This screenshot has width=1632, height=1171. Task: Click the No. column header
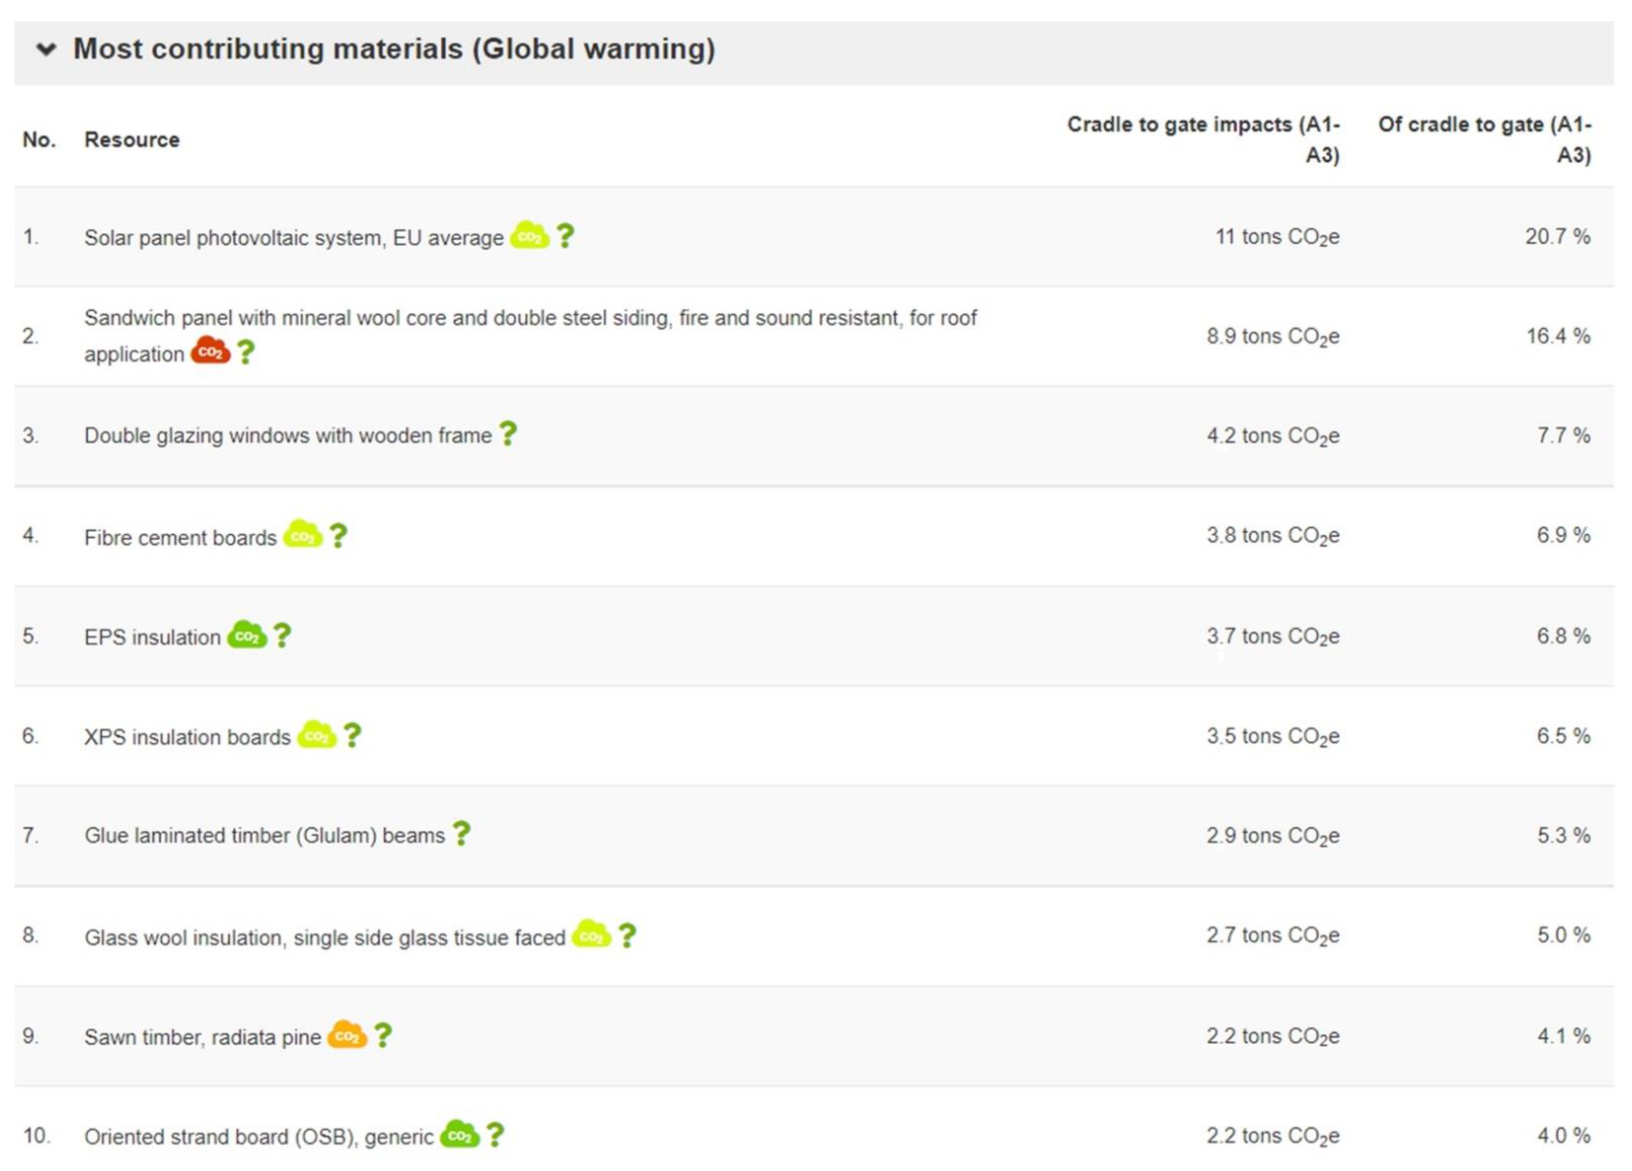click(39, 140)
